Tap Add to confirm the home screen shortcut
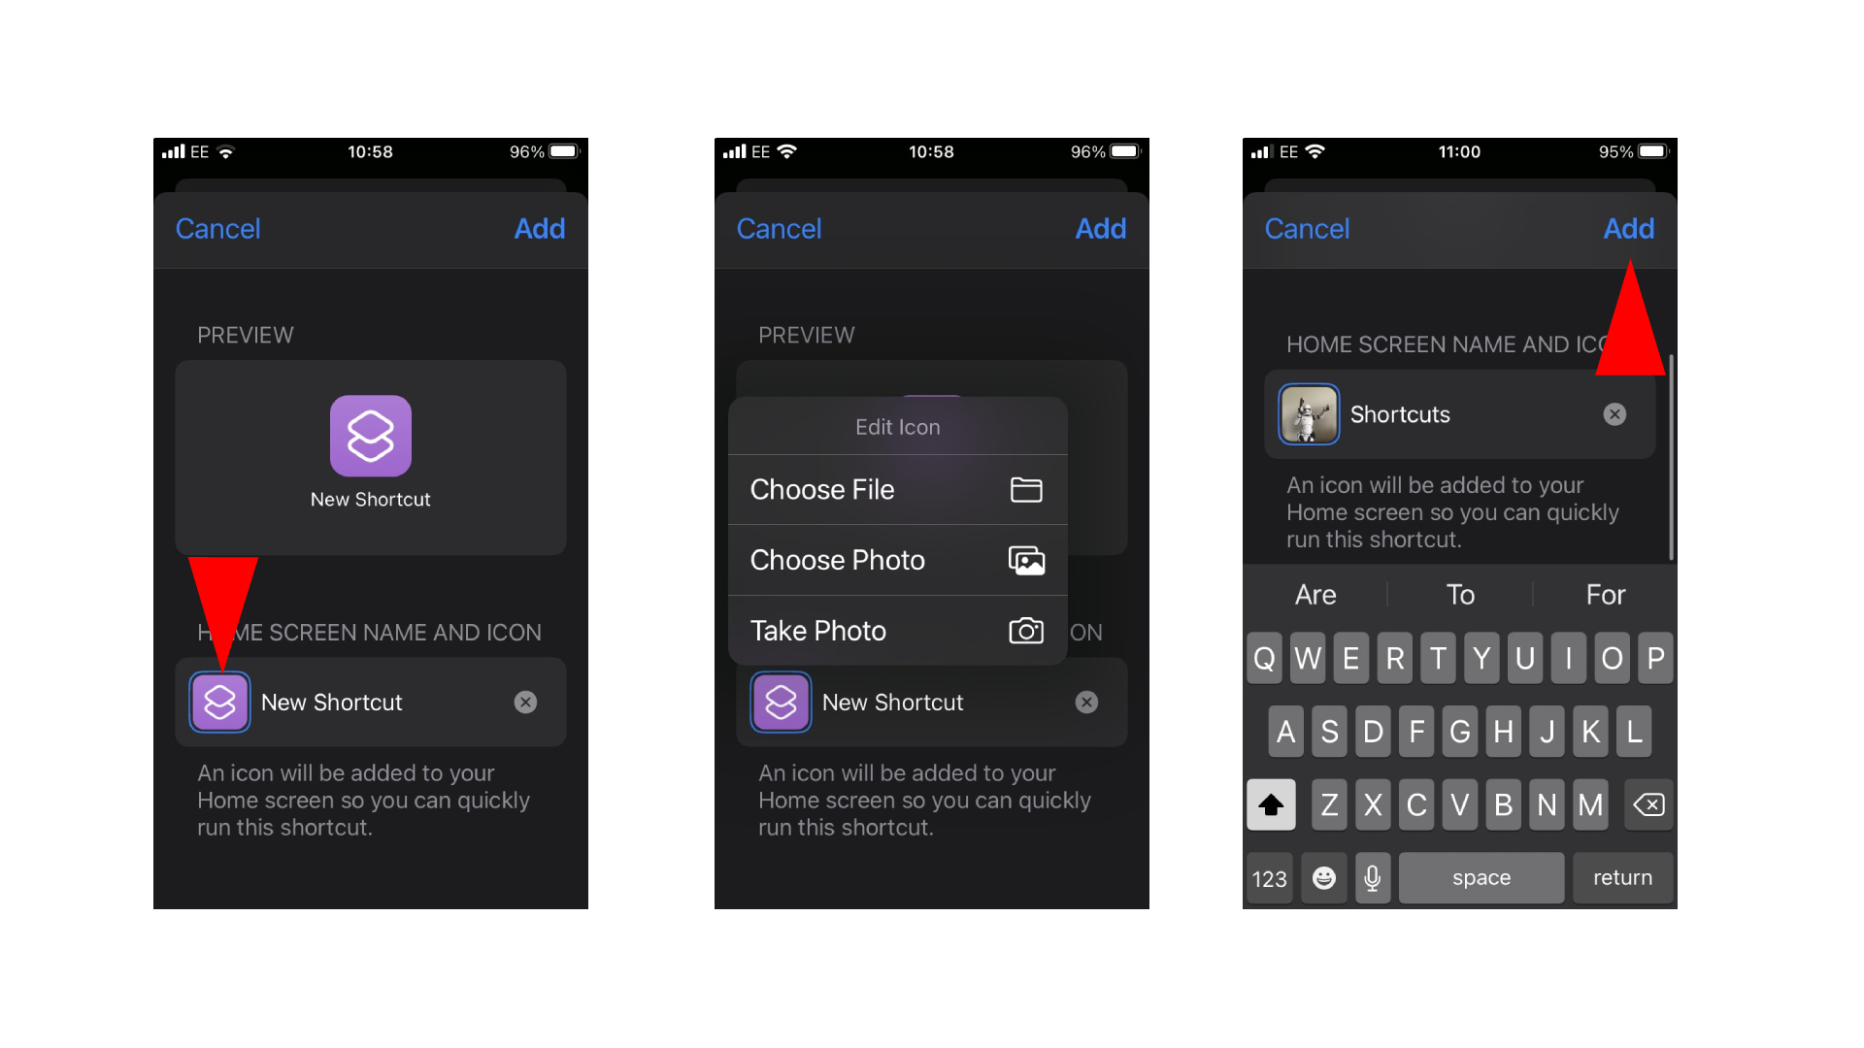This screenshot has width=1864, height=1048. 1626,228
